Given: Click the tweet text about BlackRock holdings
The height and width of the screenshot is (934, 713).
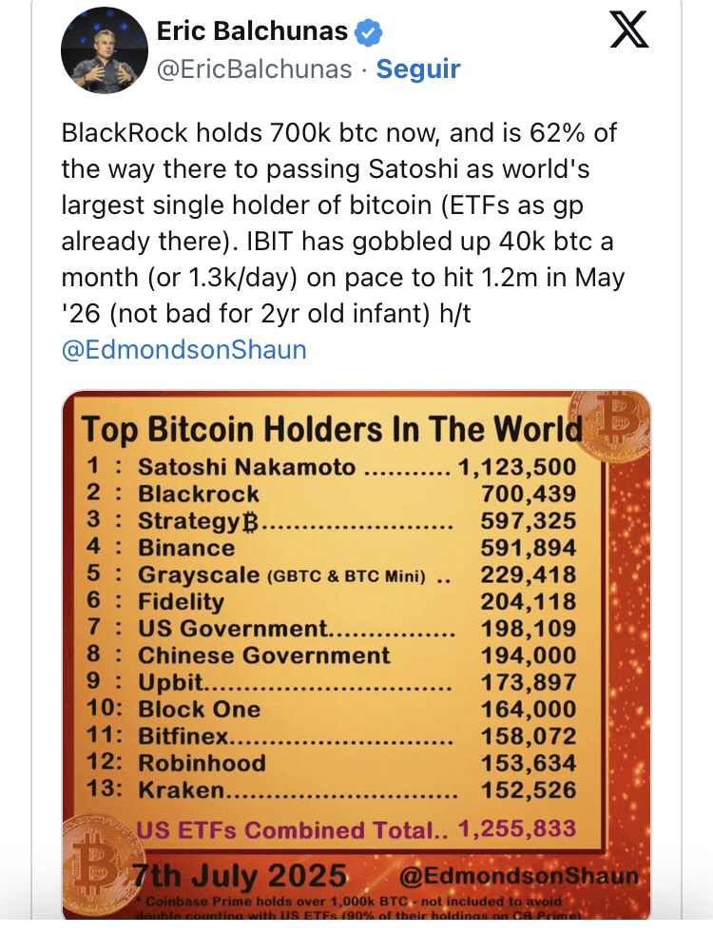Looking at the screenshot, I should 343,223.
